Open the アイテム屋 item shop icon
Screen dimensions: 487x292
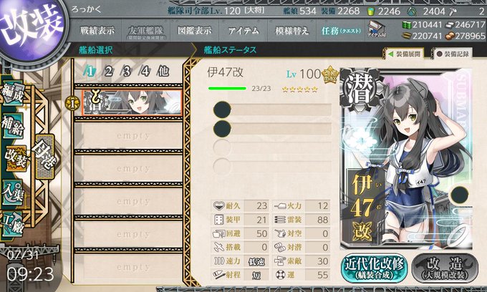(x=377, y=29)
